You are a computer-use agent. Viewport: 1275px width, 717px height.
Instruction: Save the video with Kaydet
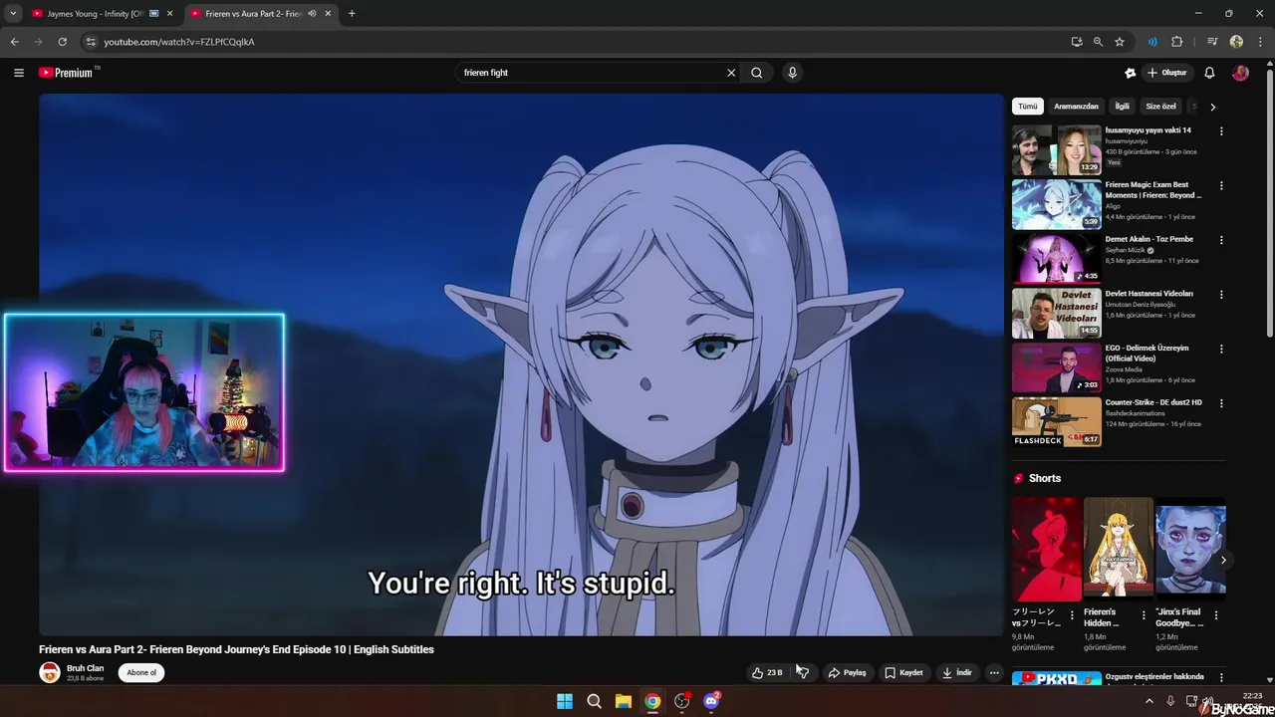[903, 672]
